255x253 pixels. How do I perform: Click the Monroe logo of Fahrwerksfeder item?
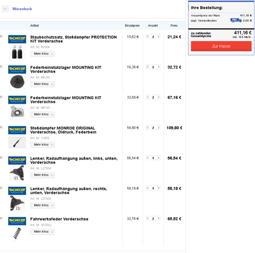click(17, 221)
